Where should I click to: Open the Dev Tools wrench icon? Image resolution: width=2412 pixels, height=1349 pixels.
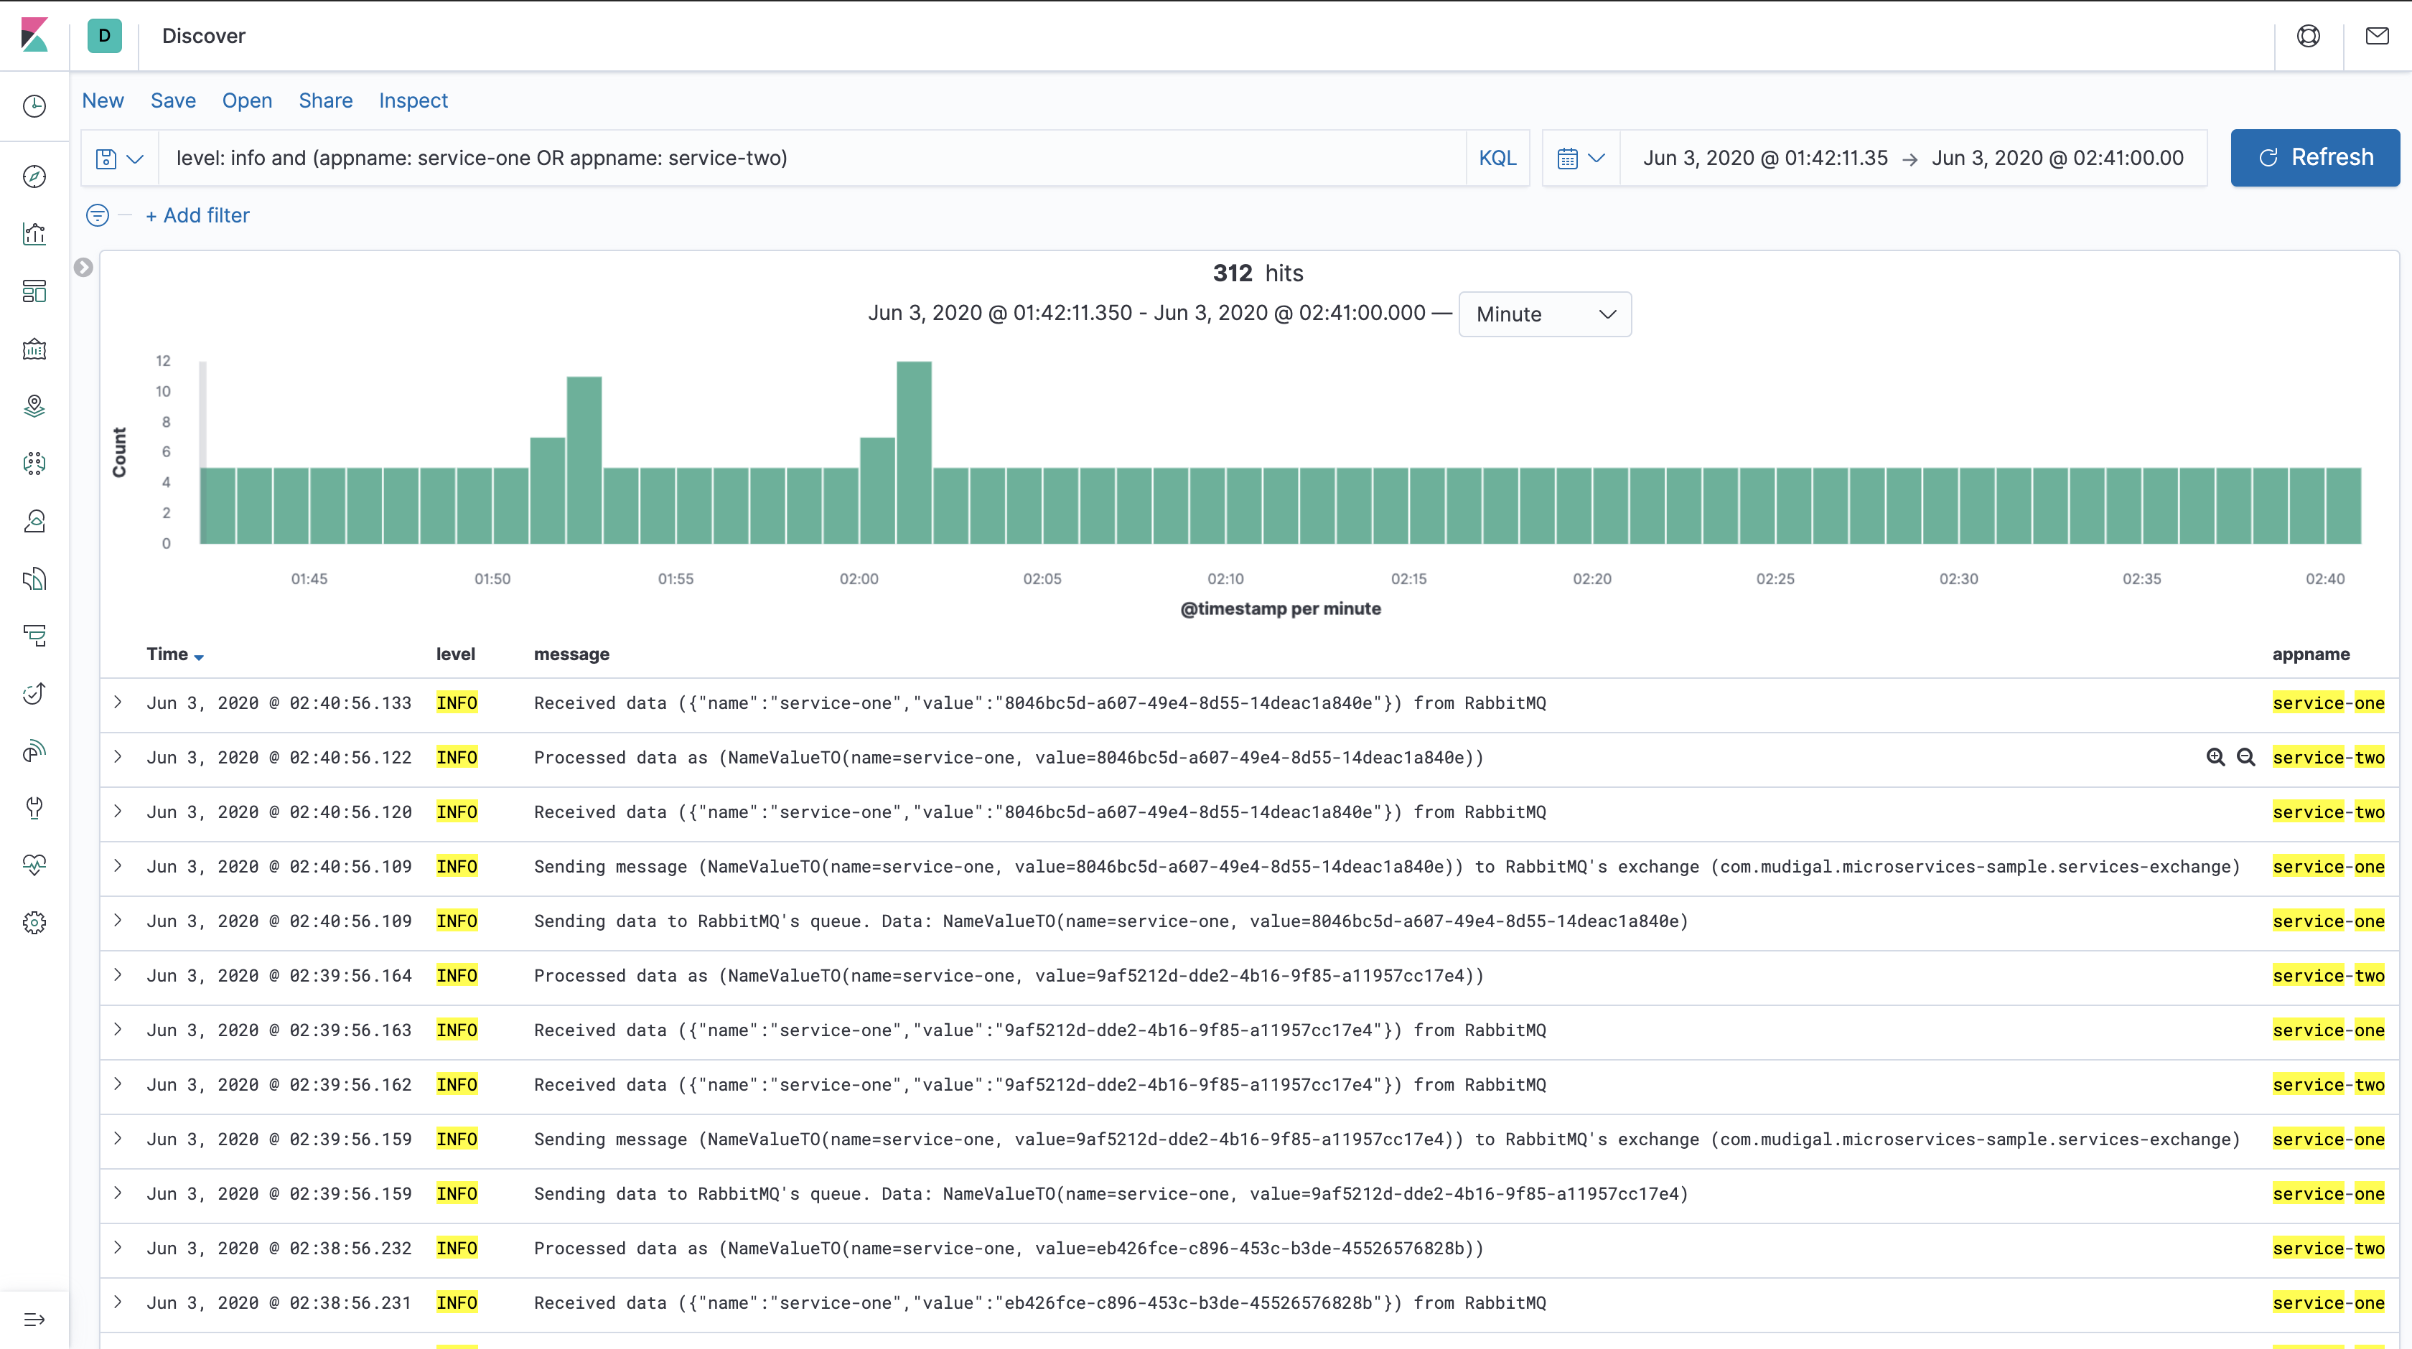[34, 808]
